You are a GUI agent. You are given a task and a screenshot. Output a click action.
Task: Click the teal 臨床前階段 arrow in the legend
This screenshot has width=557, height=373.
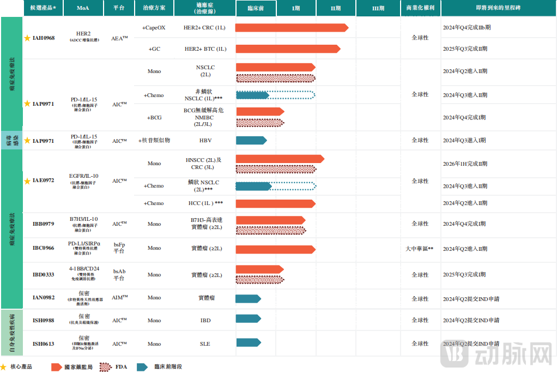point(142,367)
